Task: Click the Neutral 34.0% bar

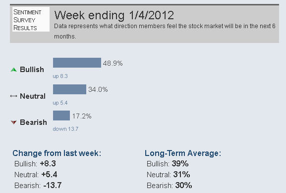Action: pos(69,89)
